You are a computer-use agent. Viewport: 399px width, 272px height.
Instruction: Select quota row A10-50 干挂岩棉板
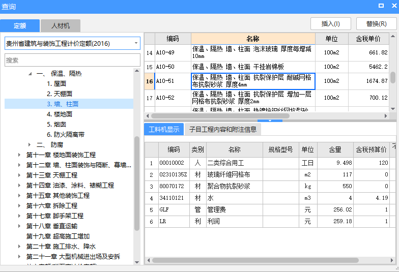point(267,67)
